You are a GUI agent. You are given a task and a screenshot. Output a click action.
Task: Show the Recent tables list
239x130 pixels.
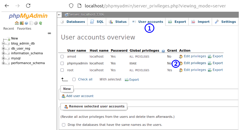[9, 29]
